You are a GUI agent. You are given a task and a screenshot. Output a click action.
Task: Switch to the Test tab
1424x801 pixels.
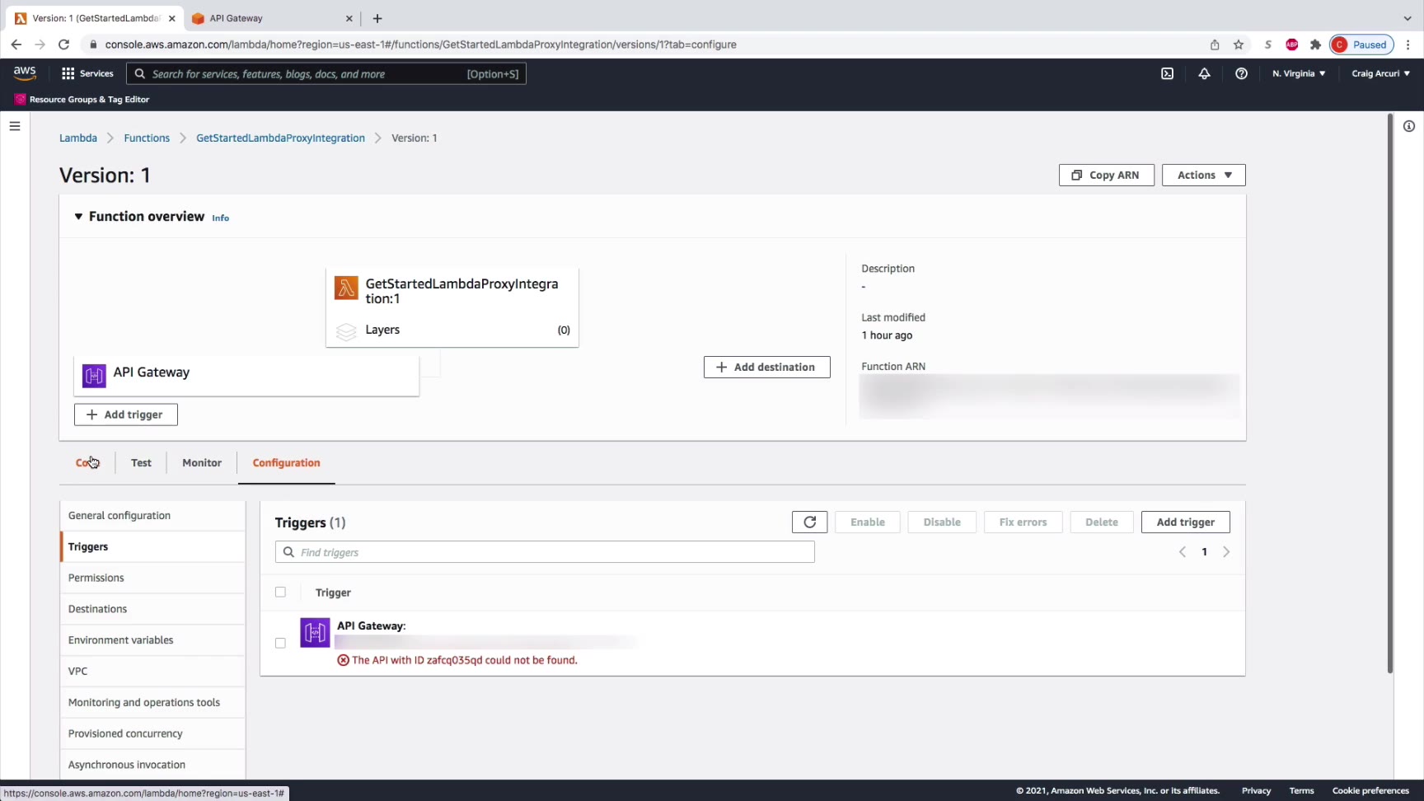[x=141, y=462]
